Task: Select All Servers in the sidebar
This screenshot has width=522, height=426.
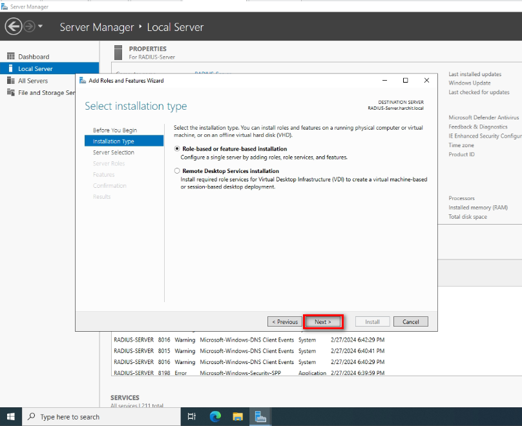Action: tap(32, 81)
